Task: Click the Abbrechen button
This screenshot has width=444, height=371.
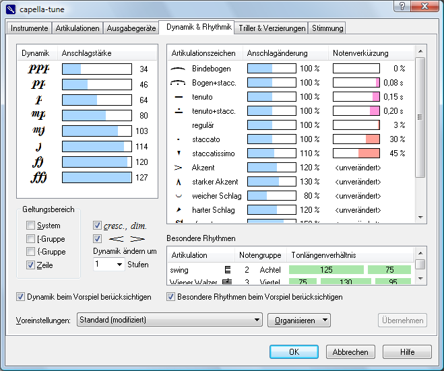Action: click(350, 351)
